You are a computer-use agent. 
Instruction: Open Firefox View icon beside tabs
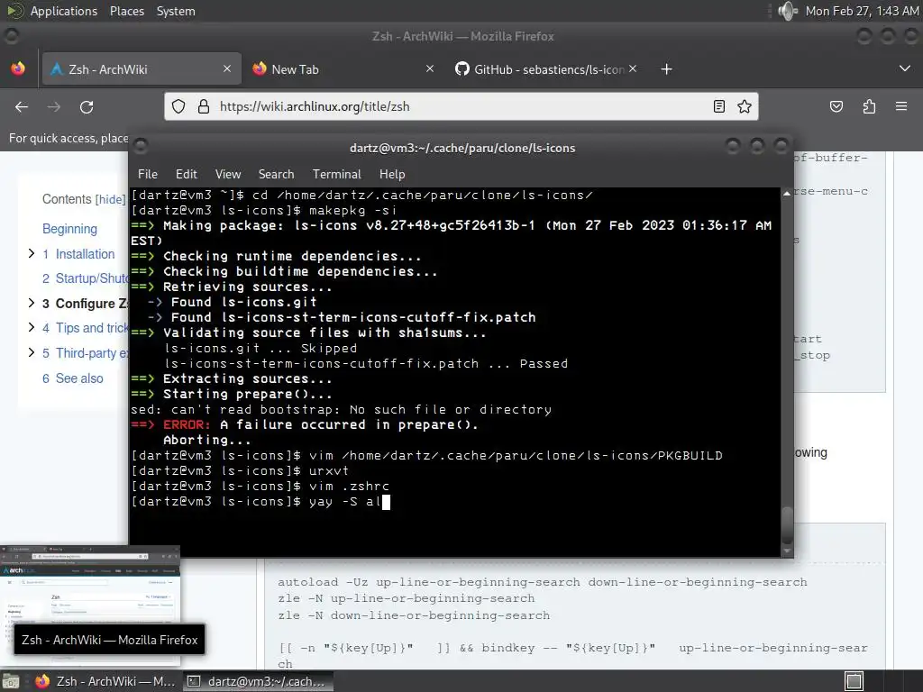(x=18, y=68)
